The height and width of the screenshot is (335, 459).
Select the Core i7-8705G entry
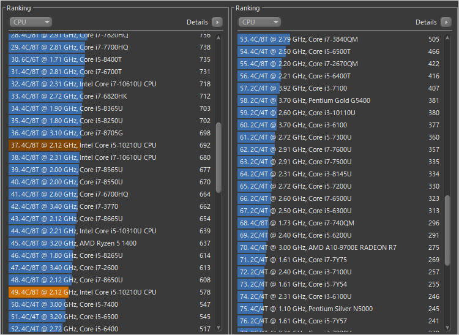pyautogui.click(x=110, y=133)
